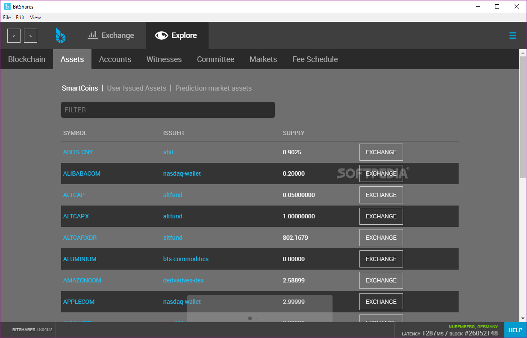527x338 pixels.
Task: Click the scrollbar down arrow
Action: click(523, 318)
